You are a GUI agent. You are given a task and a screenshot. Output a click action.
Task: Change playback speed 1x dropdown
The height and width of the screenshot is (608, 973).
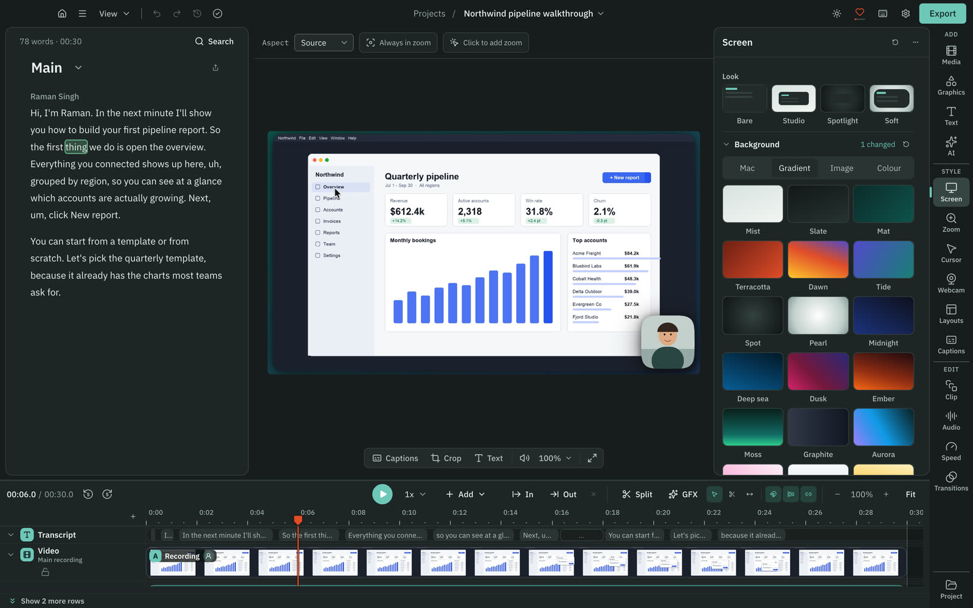(415, 494)
